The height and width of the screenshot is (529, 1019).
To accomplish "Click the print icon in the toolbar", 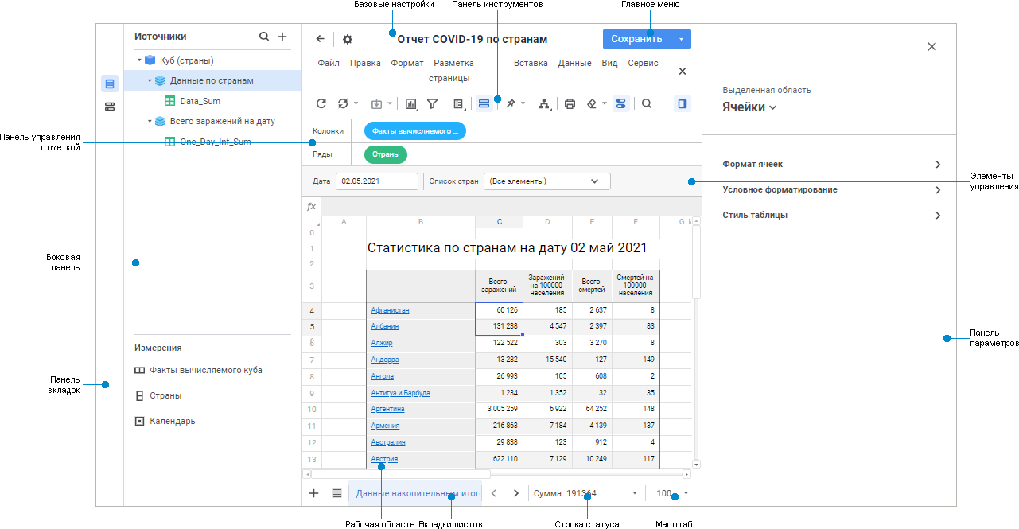I will [570, 103].
